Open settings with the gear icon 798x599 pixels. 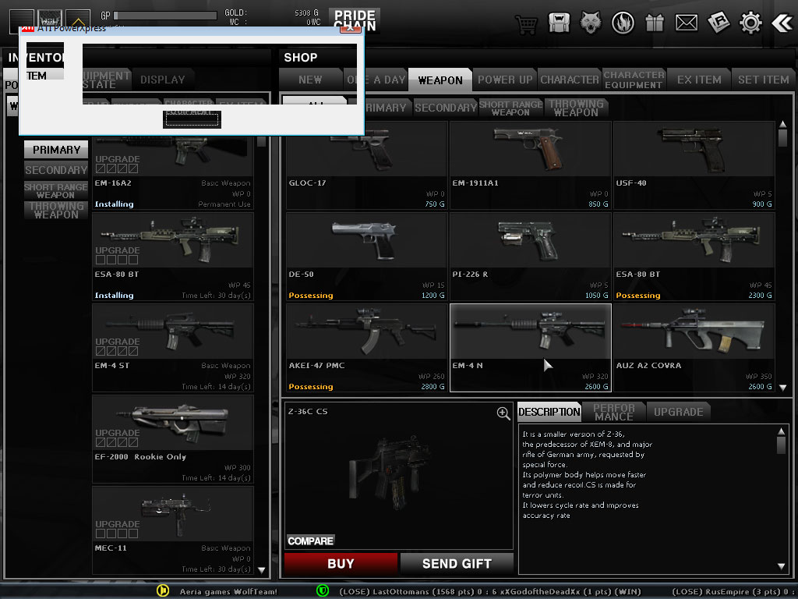[750, 23]
